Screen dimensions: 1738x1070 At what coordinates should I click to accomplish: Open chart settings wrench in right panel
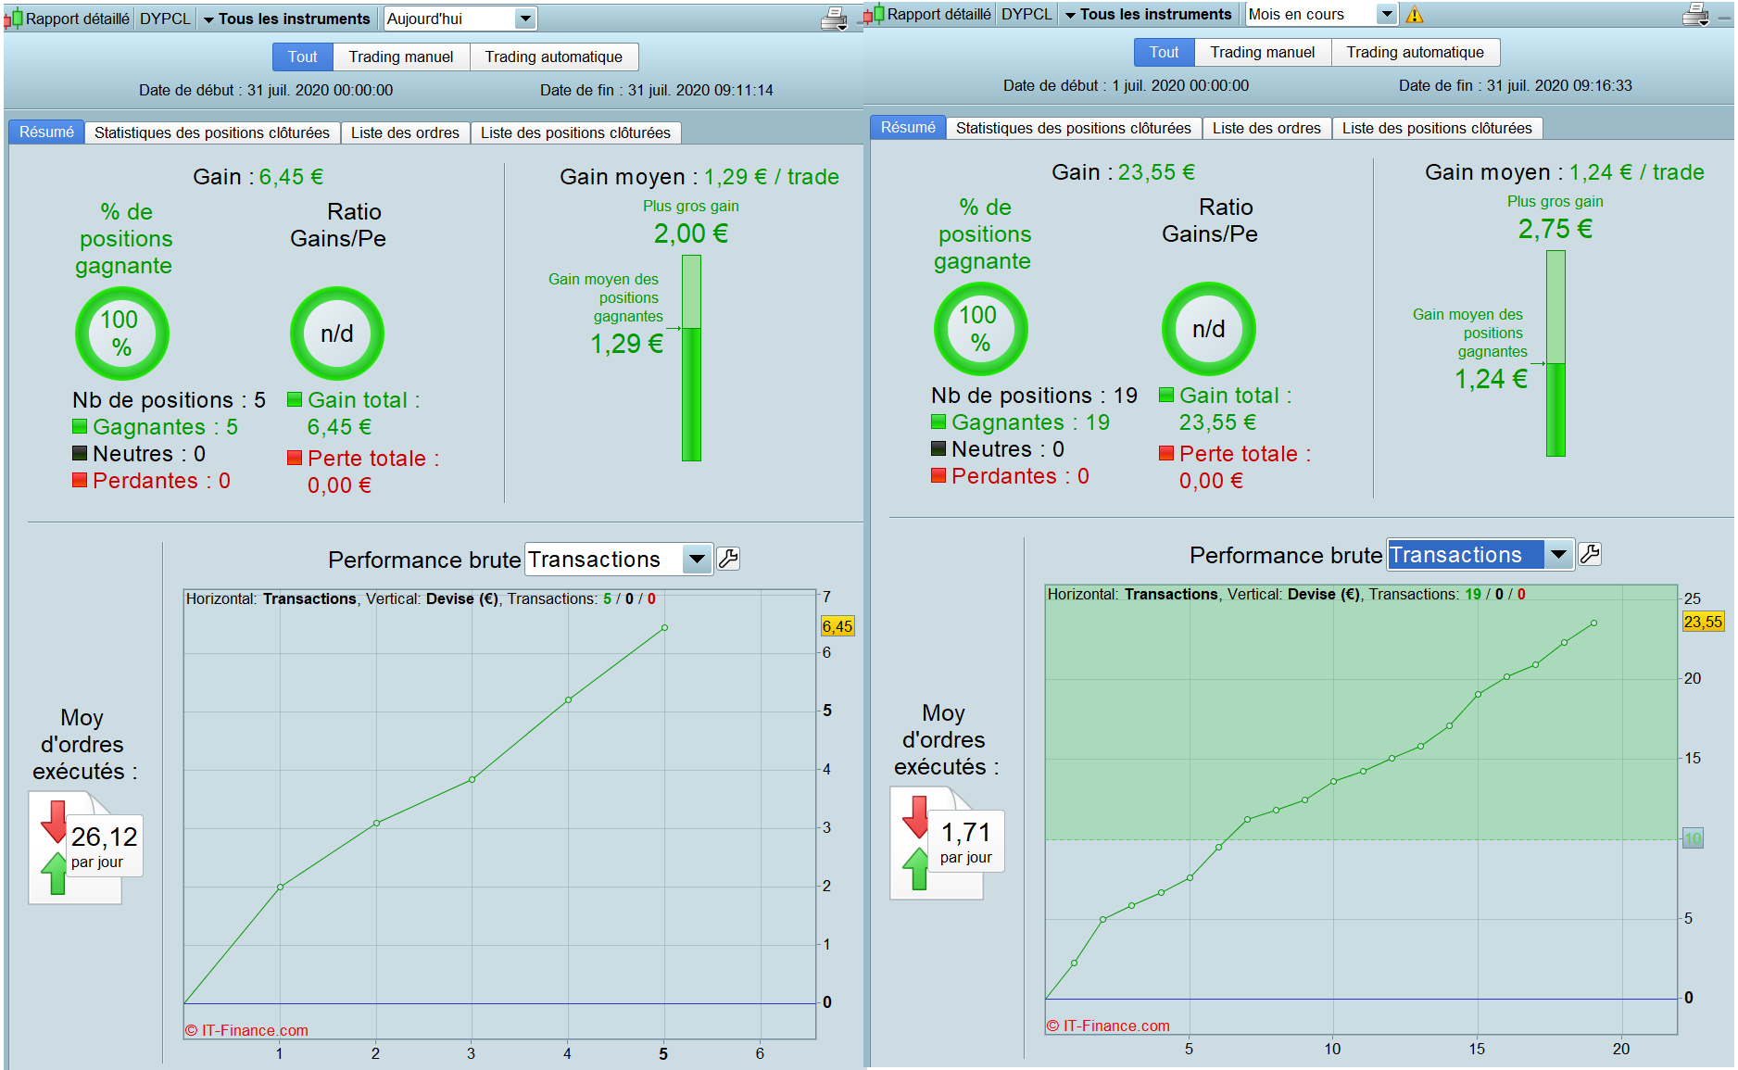tap(1590, 554)
